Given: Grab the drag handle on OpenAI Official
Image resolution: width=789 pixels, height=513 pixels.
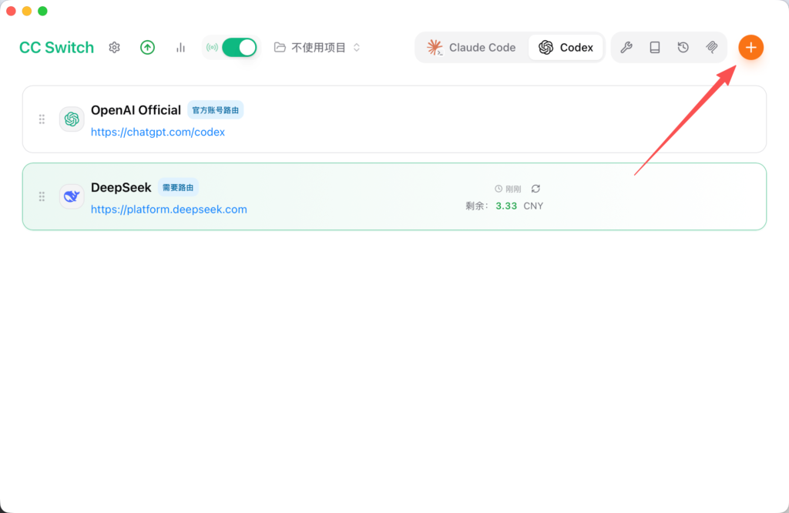Looking at the screenshot, I should (42, 119).
